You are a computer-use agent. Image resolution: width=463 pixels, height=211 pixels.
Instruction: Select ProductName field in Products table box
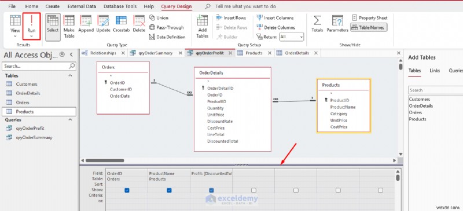(x=343, y=107)
